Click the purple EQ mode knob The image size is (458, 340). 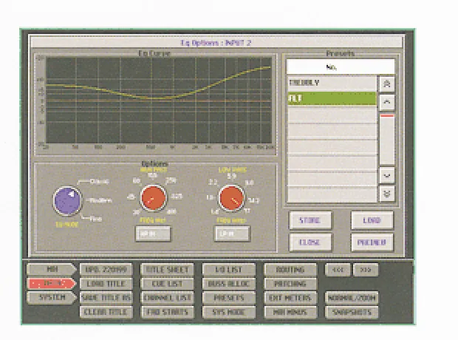[x=67, y=201]
